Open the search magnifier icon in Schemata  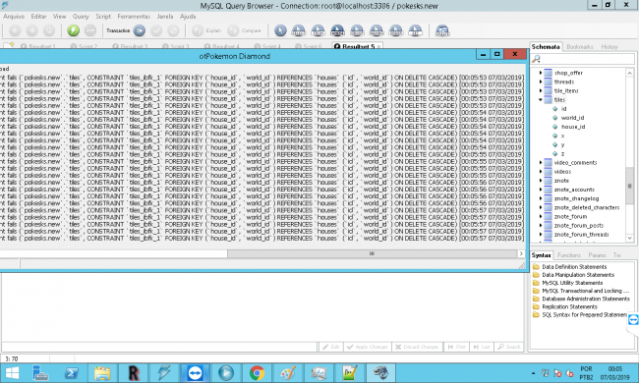pyautogui.click(x=537, y=59)
